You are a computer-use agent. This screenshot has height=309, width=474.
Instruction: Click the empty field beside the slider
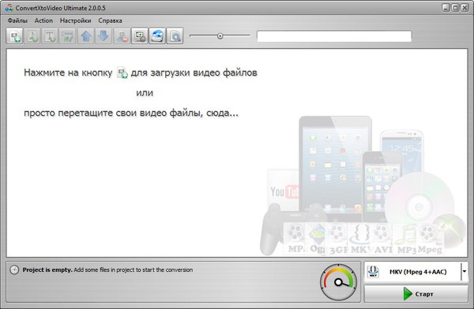click(334, 36)
